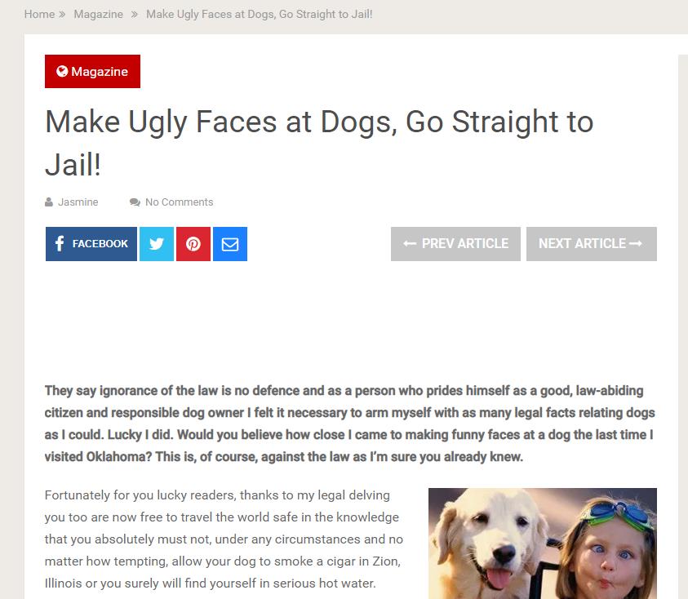Screen dimensions: 688x599
Task: Share the article via the email envelope icon
Action: click(x=230, y=244)
